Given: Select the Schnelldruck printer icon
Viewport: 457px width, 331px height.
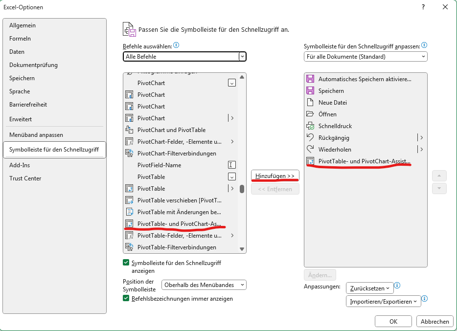Looking at the screenshot, I should pyautogui.click(x=310, y=126).
